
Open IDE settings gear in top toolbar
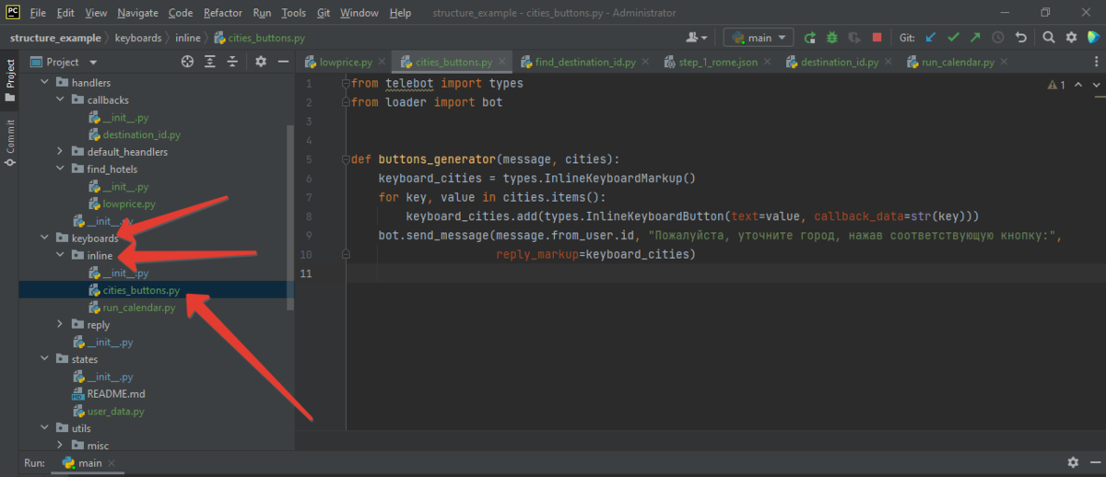[1071, 38]
